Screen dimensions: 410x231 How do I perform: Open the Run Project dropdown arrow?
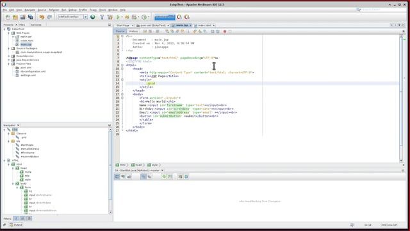coord(122,17)
